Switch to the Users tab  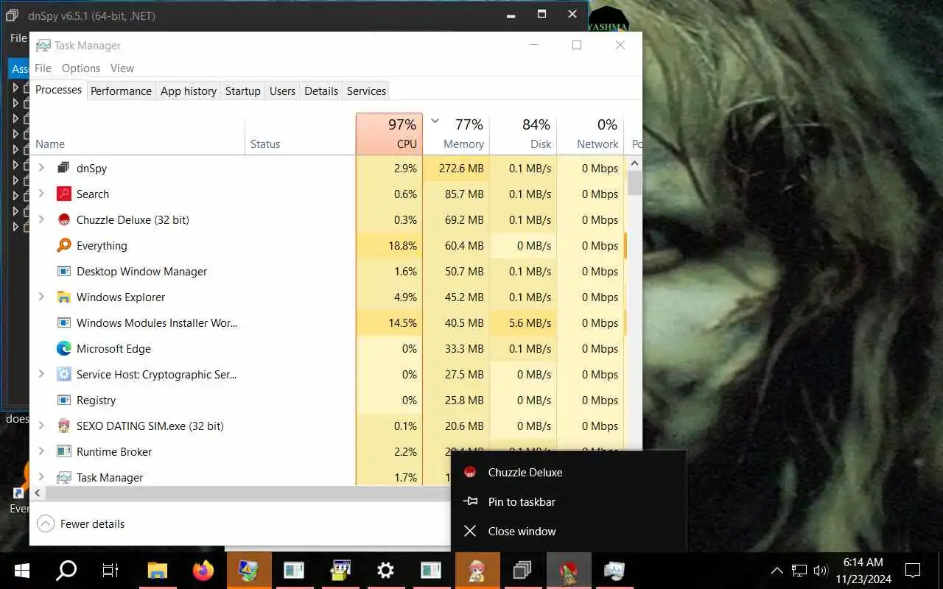(x=282, y=91)
